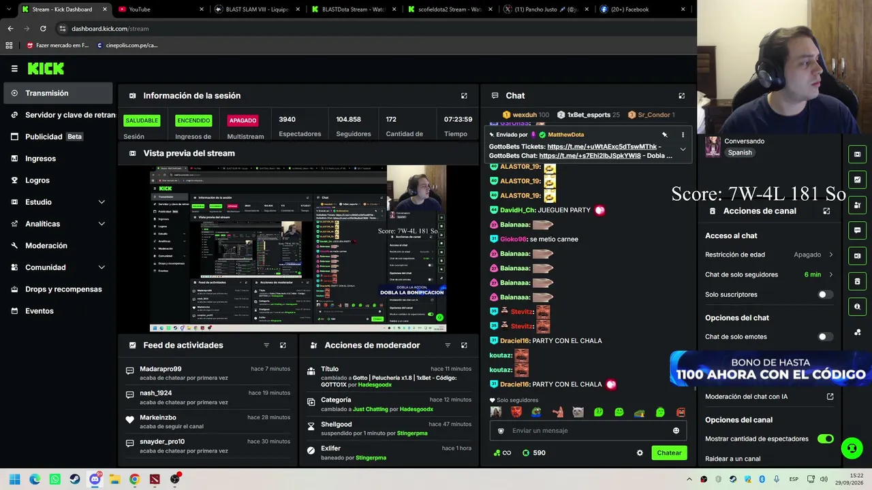The height and width of the screenshot is (490, 872).
Task: Click the shield badge in message box
Action: point(501,431)
